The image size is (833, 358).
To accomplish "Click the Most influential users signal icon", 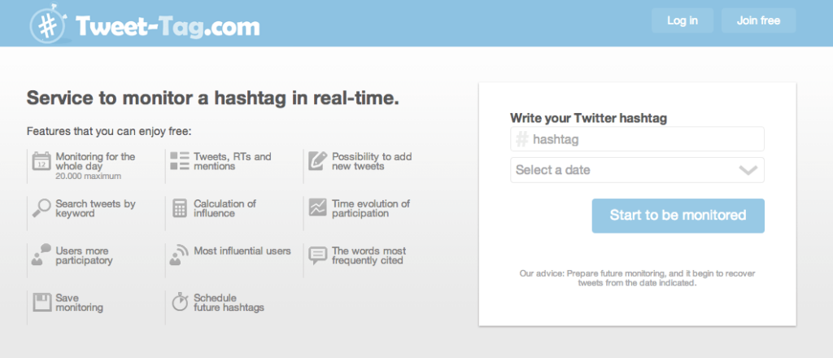I will (179, 255).
